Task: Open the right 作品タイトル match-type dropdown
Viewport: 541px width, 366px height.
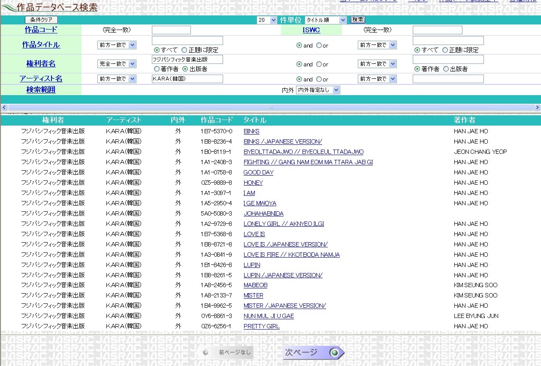Action: (x=377, y=45)
